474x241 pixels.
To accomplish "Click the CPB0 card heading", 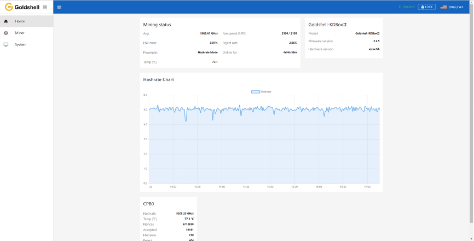I will point(149,204).
